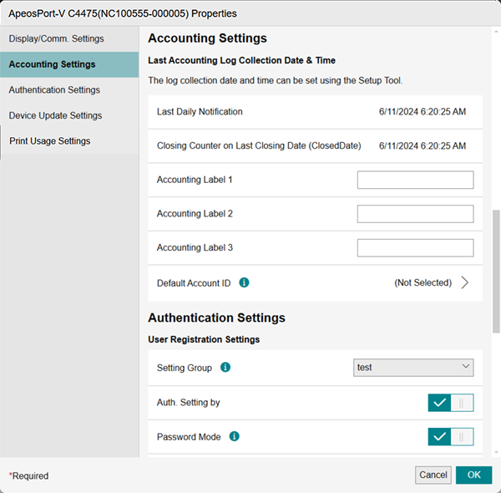Toggle the Auth. Setting by switch
Viewport: 501px width, 493px height.
click(x=451, y=403)
